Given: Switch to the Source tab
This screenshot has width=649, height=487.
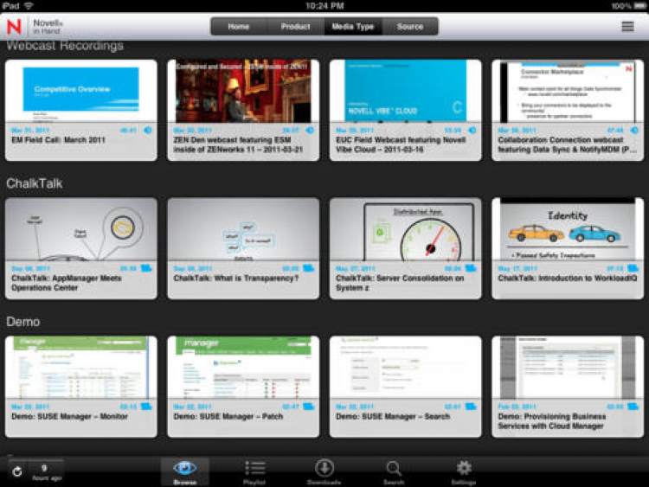Looking at the screenshot, I should pyautogui.click(x=410, y=27).
